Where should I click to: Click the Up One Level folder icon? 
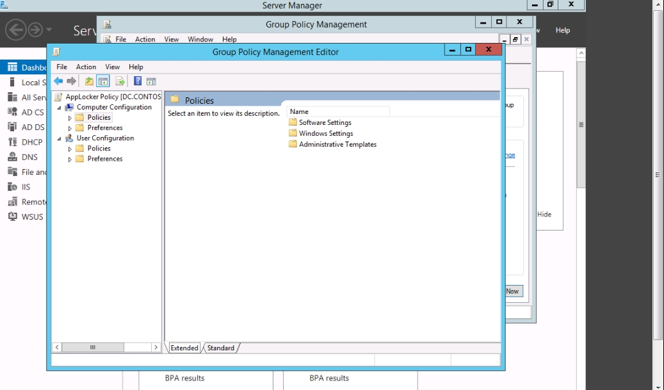click(89, 81)
